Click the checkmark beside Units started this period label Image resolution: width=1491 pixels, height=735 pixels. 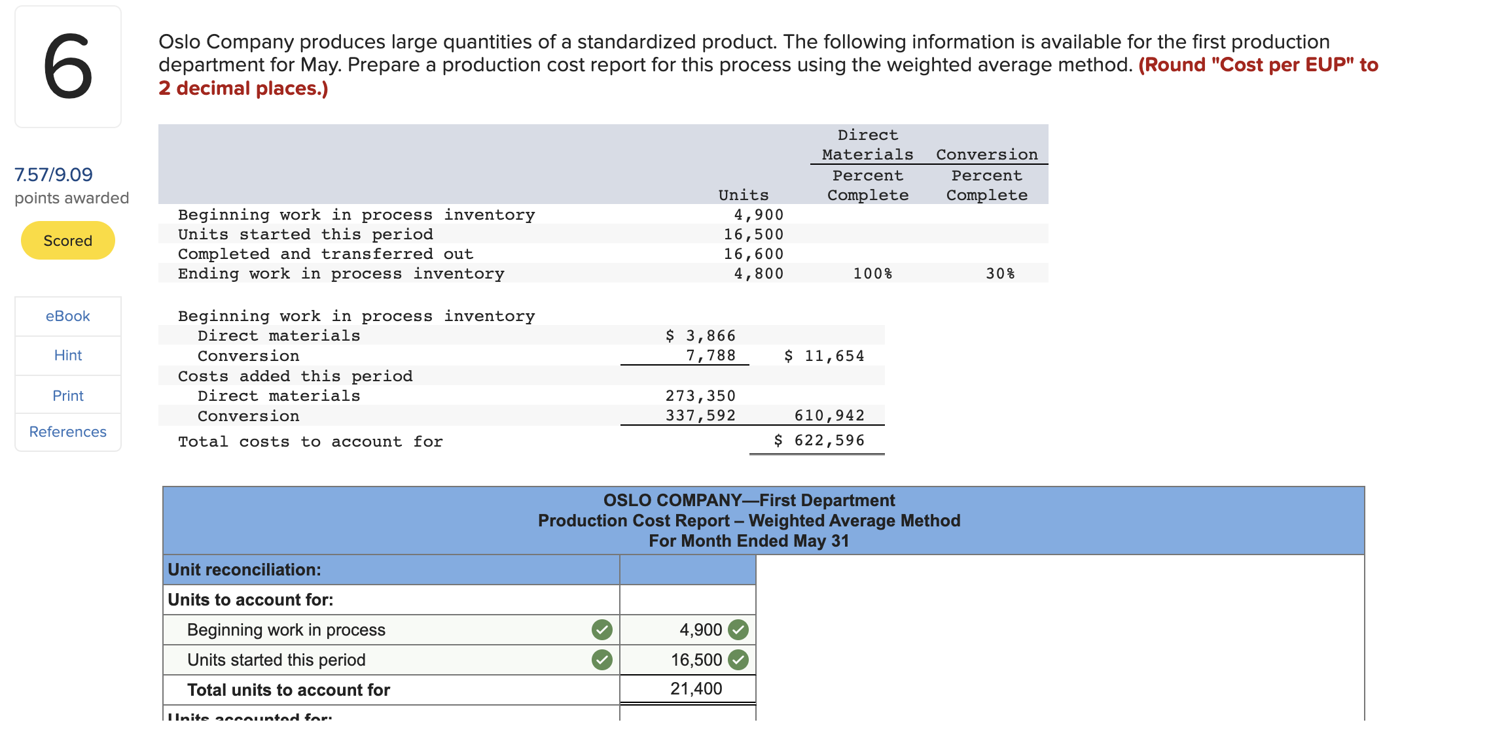coord(602,660)
